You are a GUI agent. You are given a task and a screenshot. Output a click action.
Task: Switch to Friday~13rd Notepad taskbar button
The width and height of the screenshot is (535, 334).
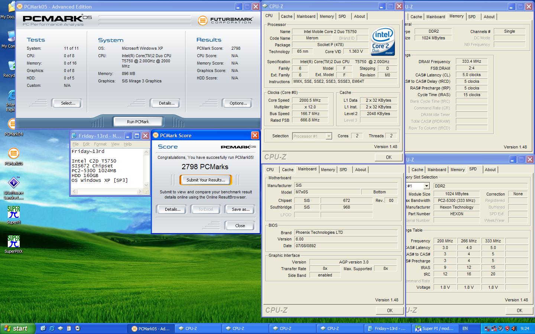(x=387, y=328)
